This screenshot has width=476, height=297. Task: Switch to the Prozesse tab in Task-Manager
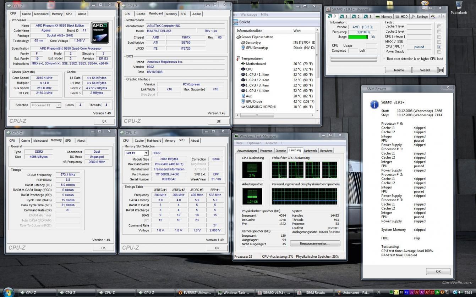point(266,151)
